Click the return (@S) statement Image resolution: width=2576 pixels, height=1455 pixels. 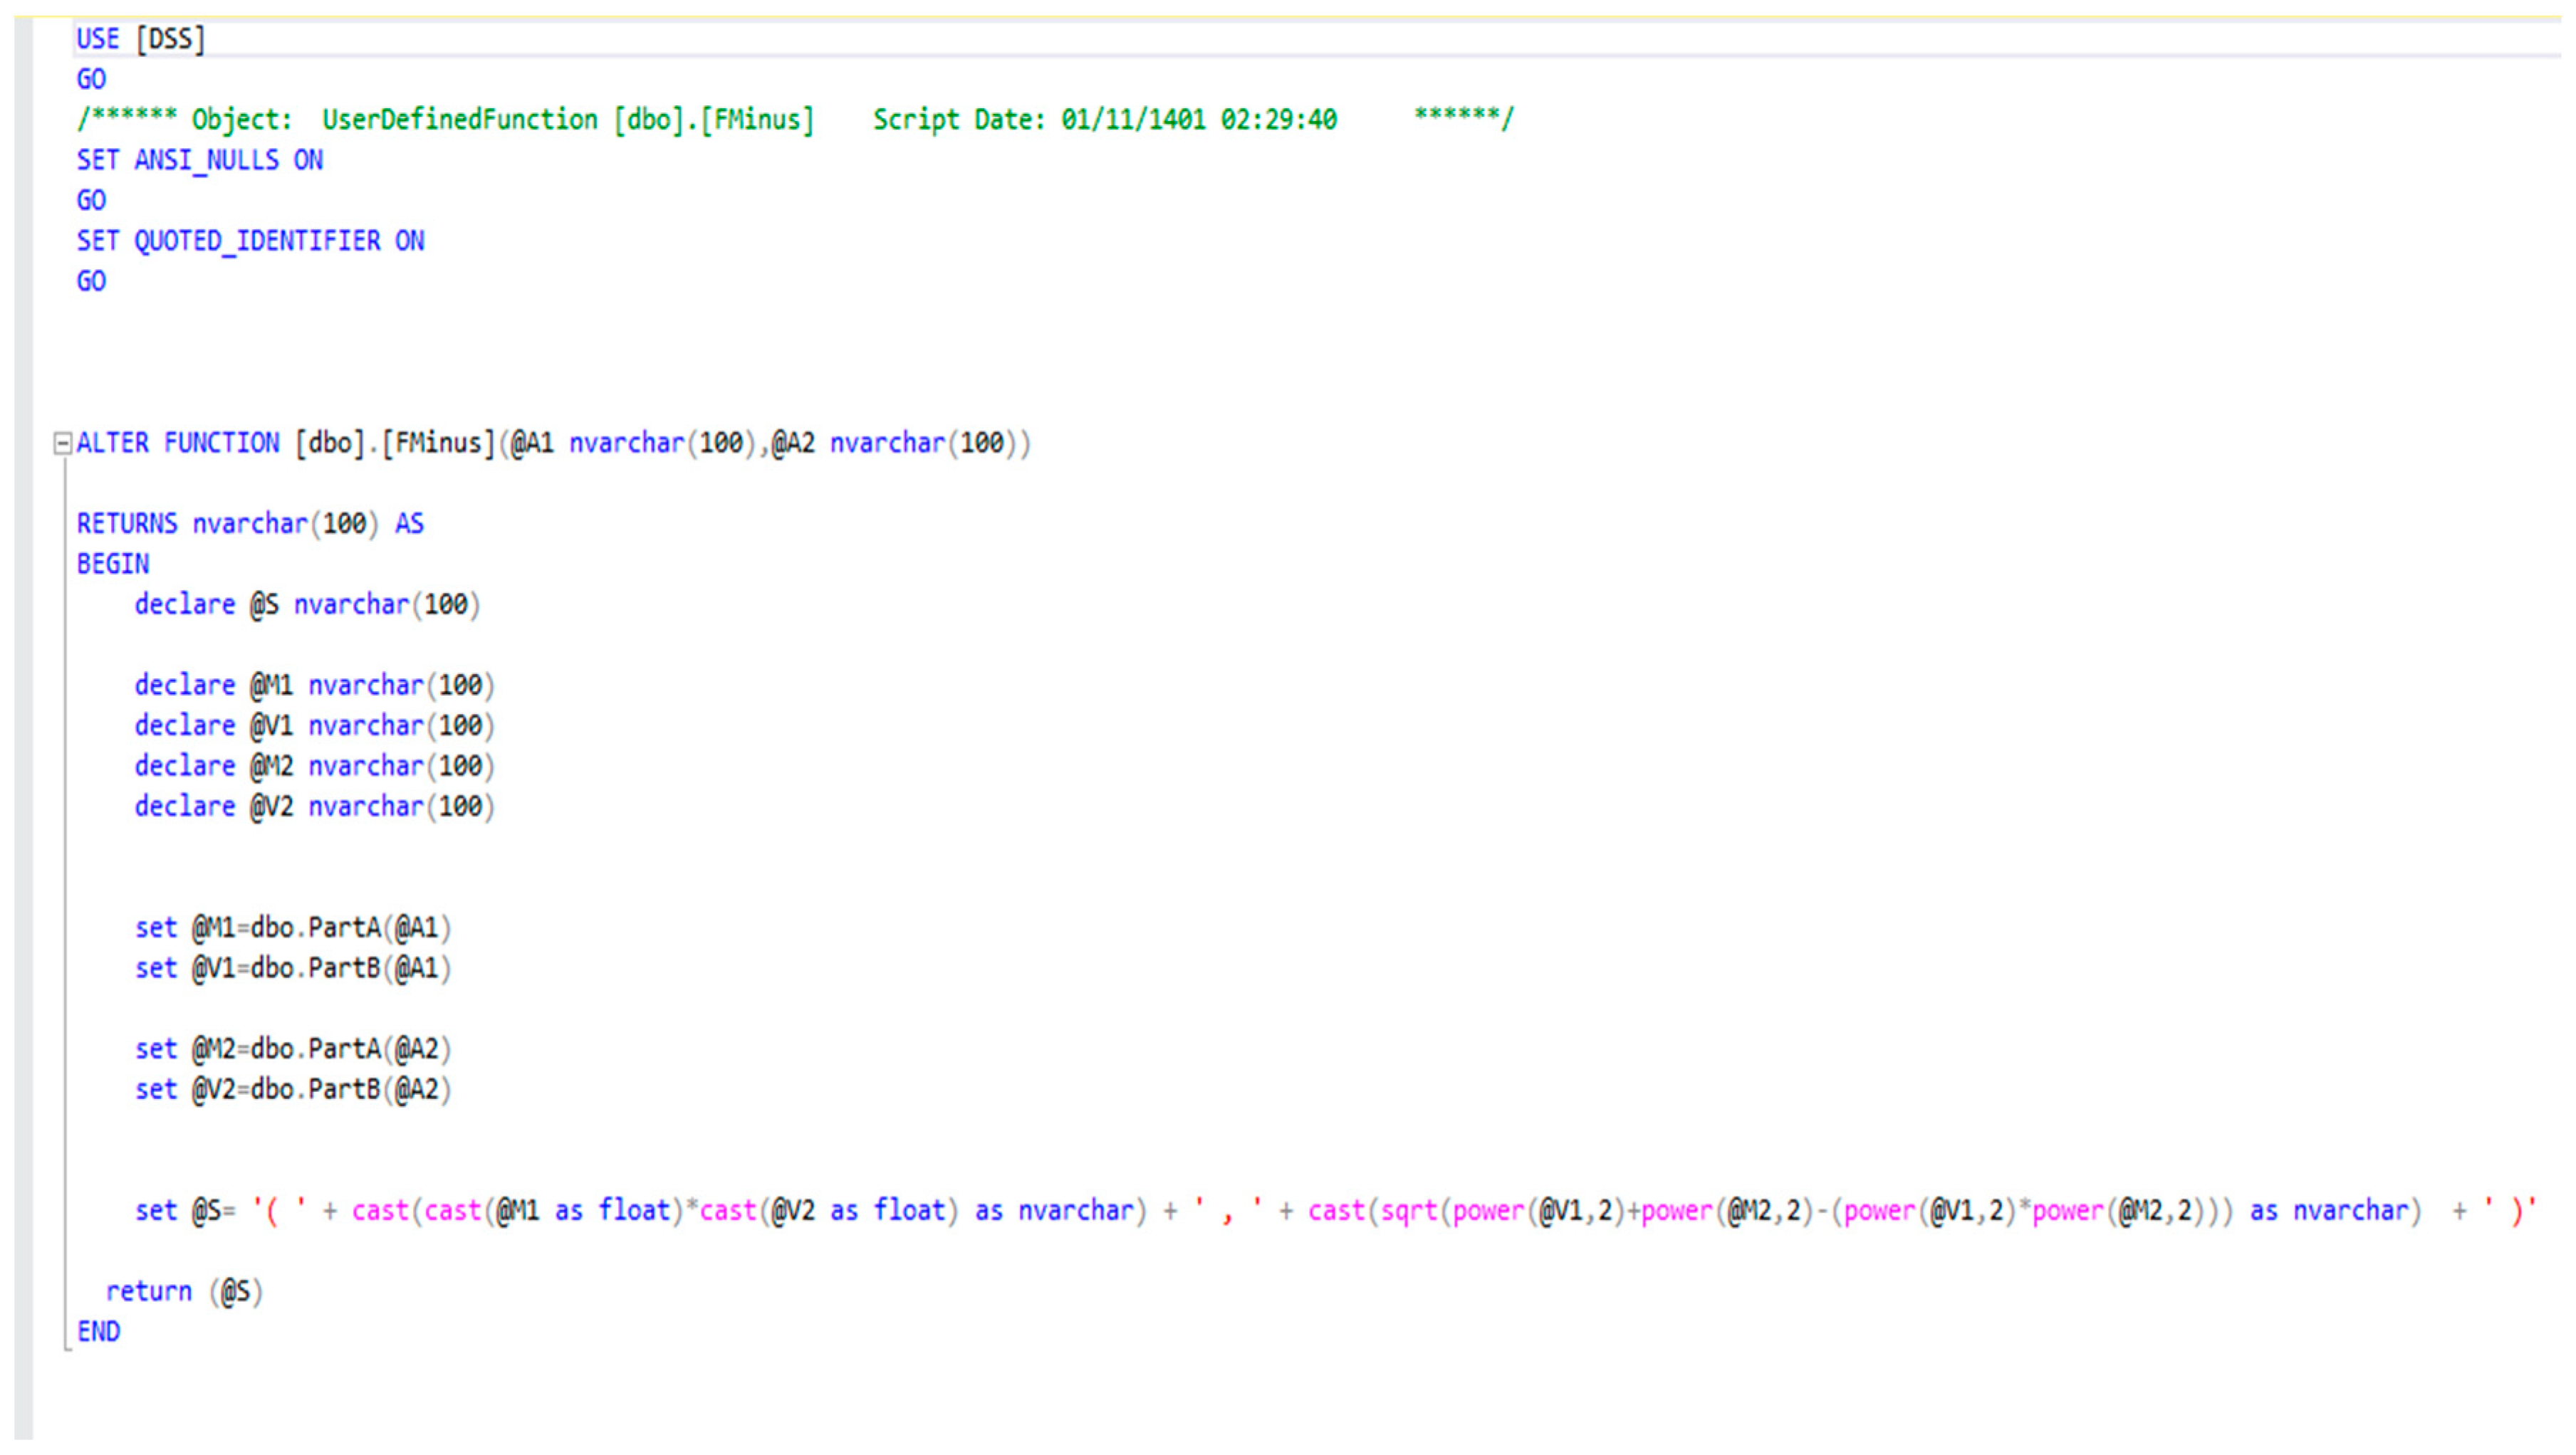click(x=184, y=1292)
